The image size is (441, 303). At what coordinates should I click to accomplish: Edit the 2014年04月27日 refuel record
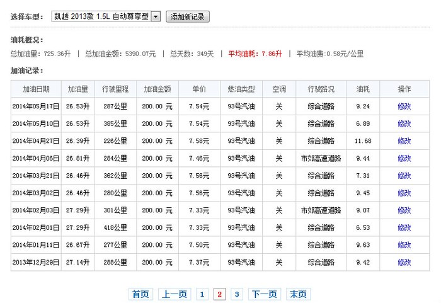pyautogui.click(x=404, y=141)
